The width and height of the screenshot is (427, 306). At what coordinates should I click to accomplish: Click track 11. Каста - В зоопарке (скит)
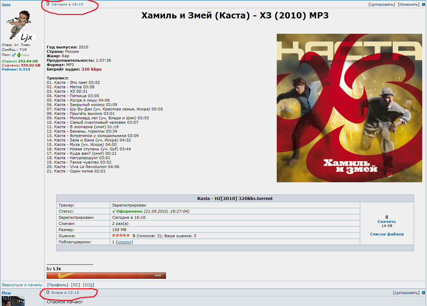pos(82,127)
